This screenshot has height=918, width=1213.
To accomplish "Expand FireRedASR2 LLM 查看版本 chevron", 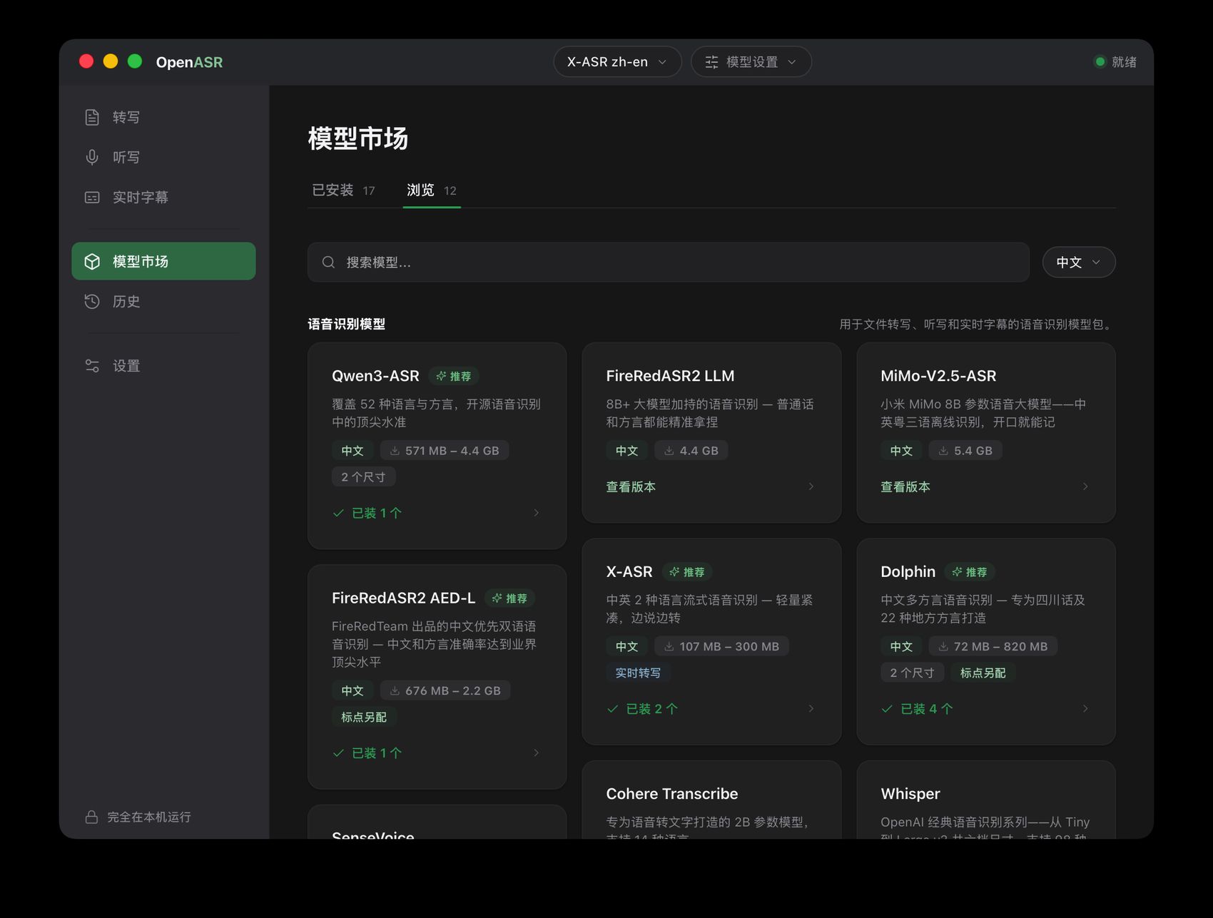I will click(811, 486).
